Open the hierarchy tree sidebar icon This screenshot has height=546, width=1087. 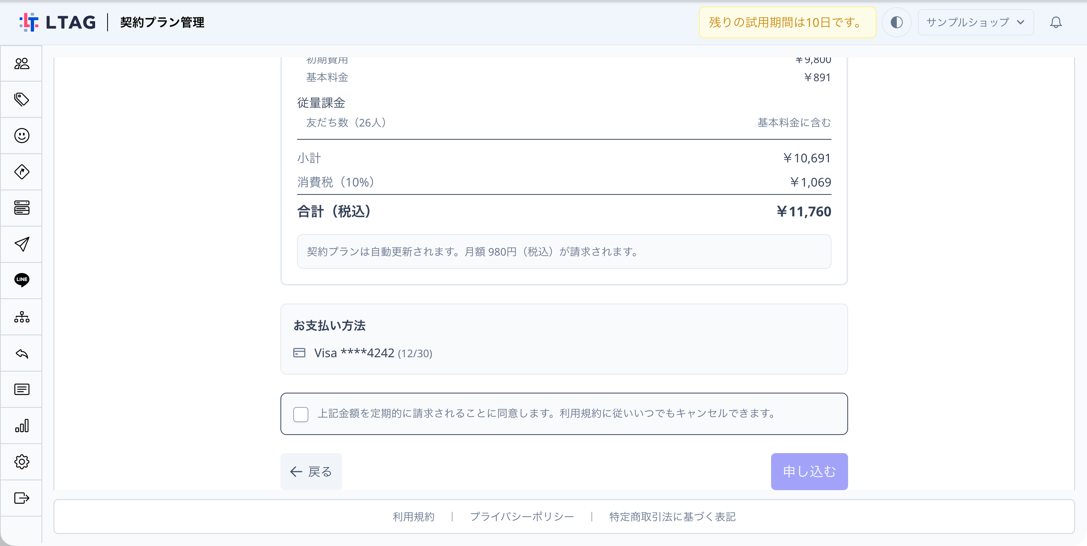click(22, 317)
